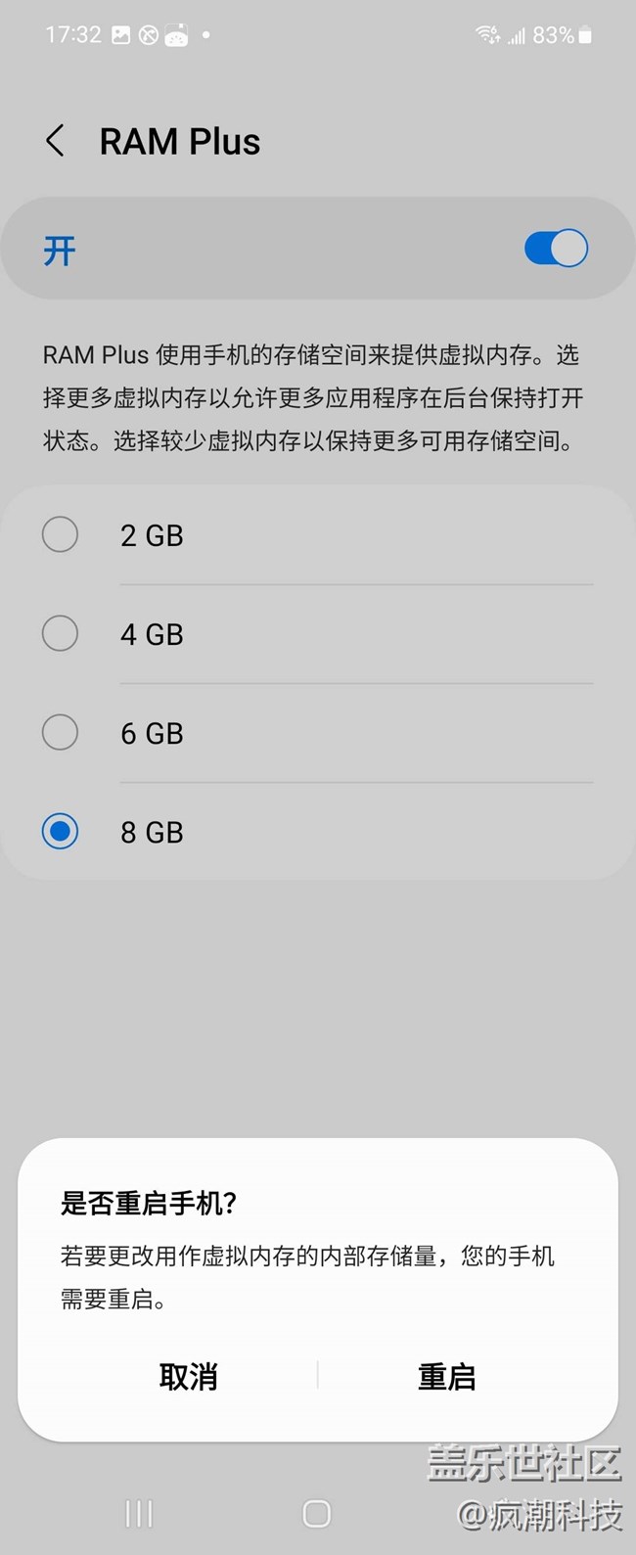Tap the cellular signal bars icon
636x1555 pixels.
[516, 36]
